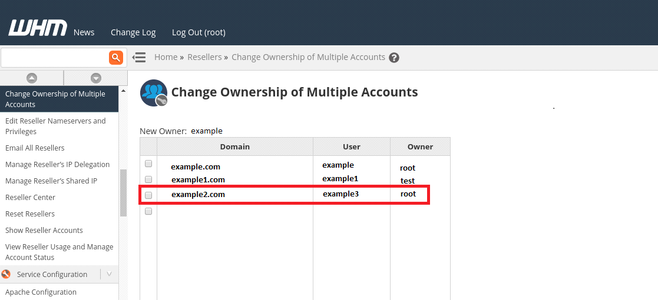
Task: Click the example1.com domain cell
Action: click(198, 180)
